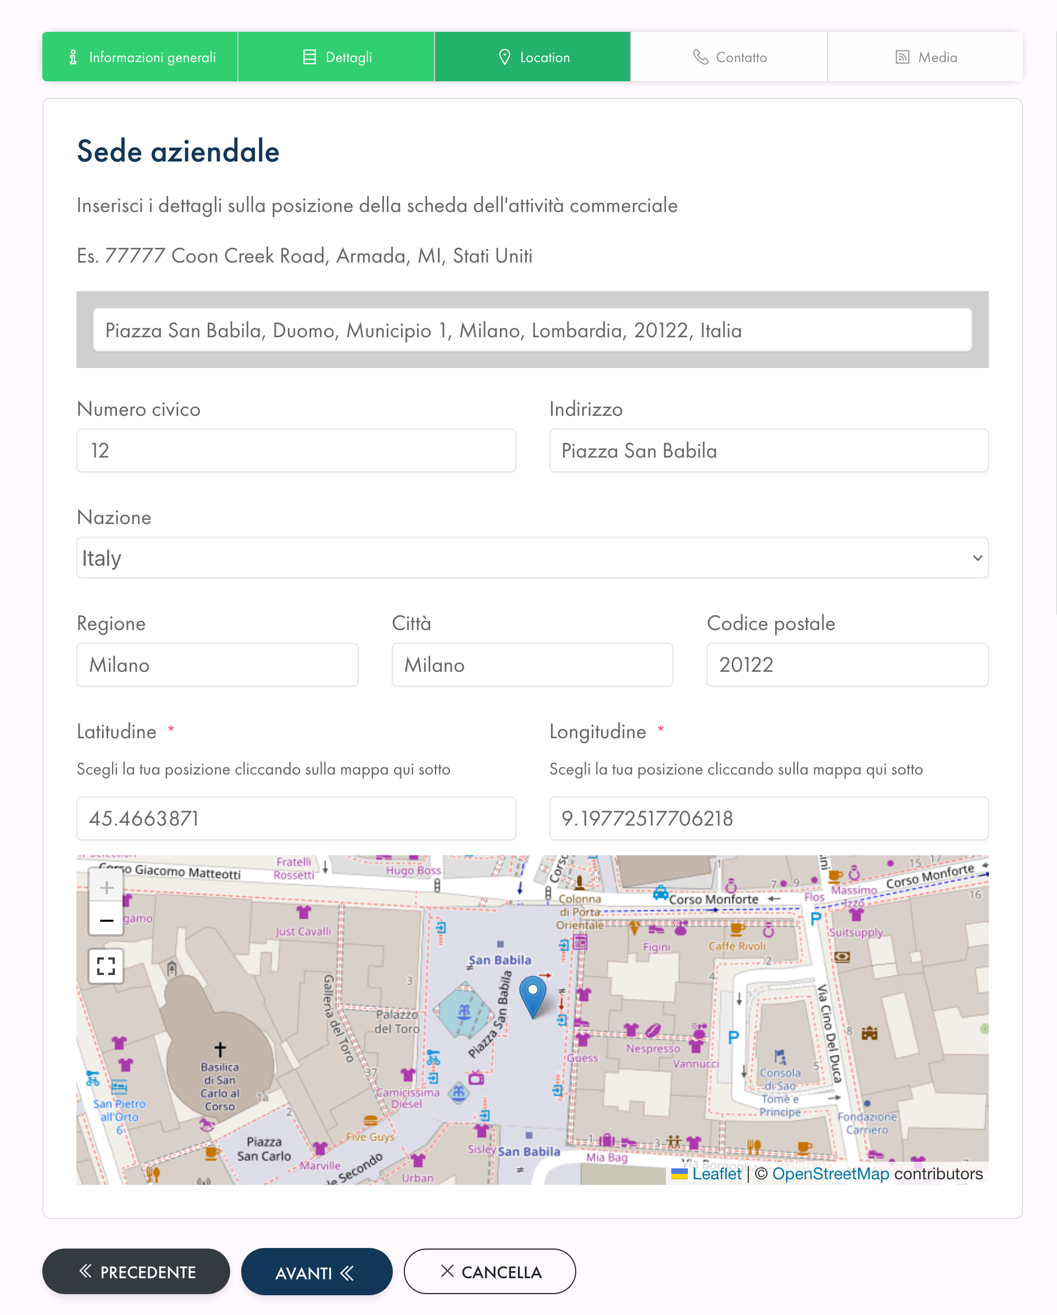Click the Basilica di San Carlo cross icon
This screenshot has width=1057, height=1315.
click(220, 1049)
